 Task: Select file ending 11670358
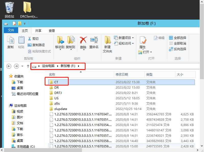click(121, 141)
